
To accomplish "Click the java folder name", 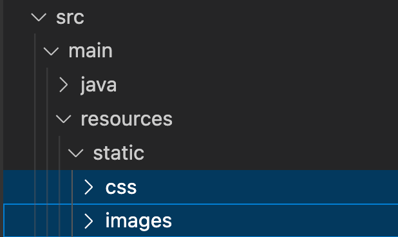I will (x=99, y=85).
